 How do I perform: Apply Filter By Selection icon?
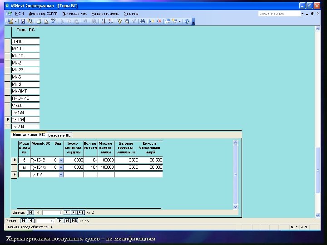point(119,21)
